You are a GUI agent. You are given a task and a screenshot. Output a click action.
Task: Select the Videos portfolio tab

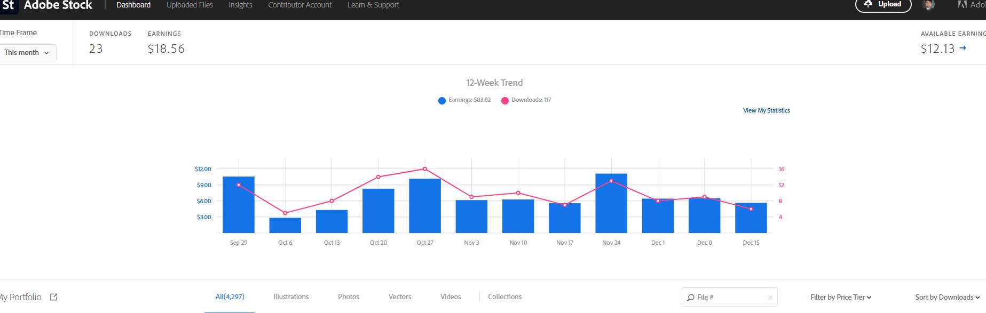(x=450, y=296)
